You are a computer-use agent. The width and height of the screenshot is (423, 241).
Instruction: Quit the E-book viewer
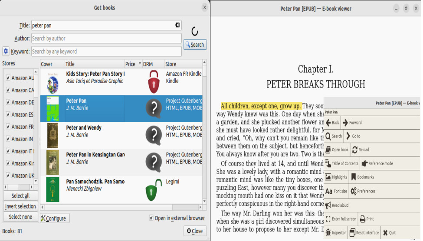coord(389,233)
